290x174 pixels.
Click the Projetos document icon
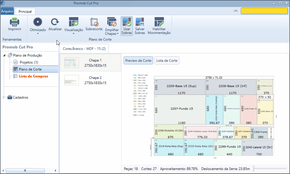pyautogui.click(x=16, y=62)
